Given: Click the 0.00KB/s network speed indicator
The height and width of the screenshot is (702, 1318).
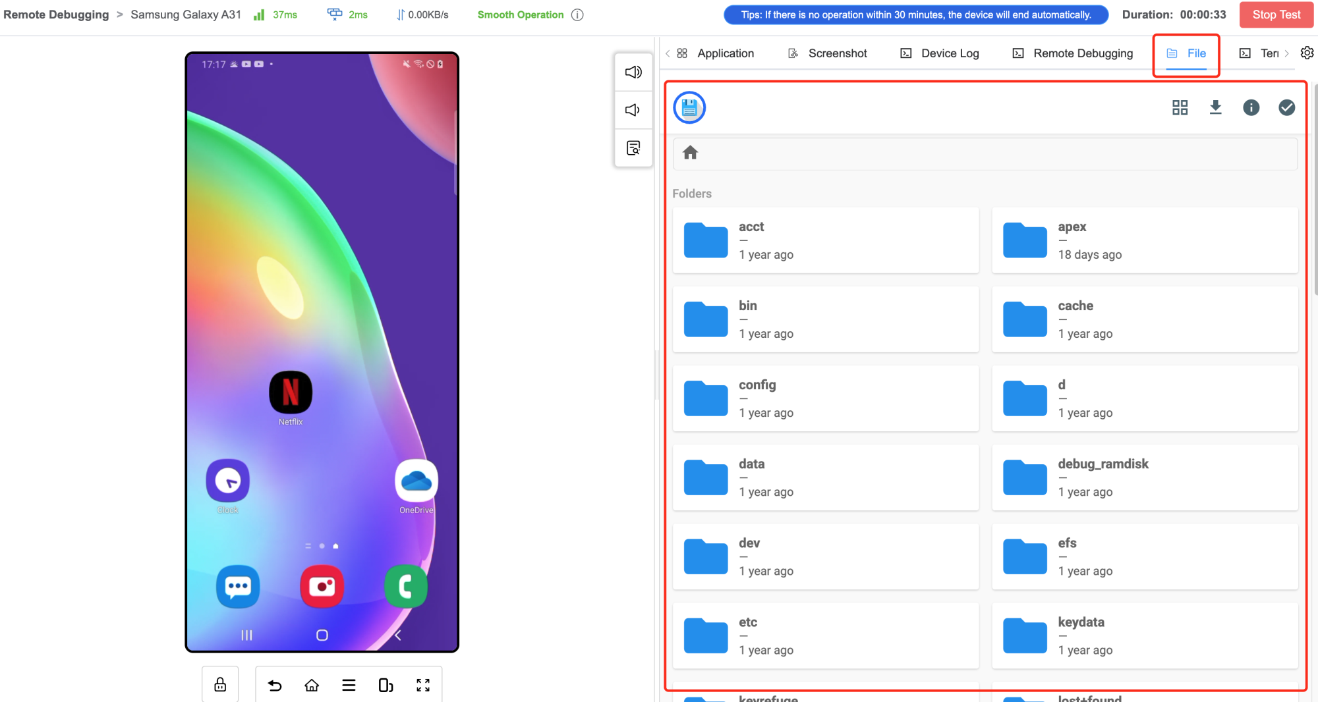Looking at the screenshot, I should [x=422, y=14].
